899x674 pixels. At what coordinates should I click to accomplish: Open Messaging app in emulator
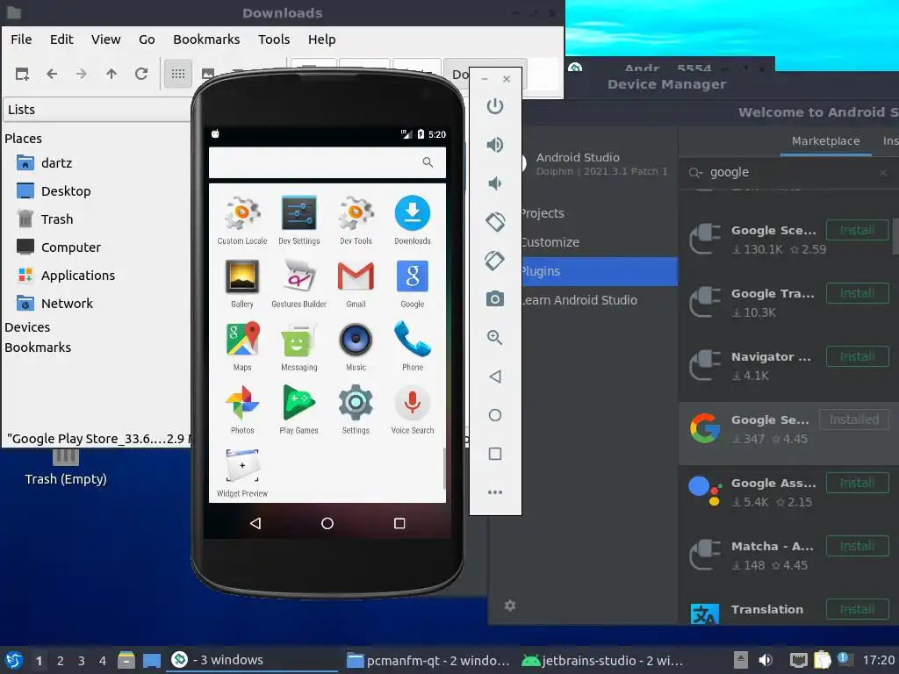point(298,347)
